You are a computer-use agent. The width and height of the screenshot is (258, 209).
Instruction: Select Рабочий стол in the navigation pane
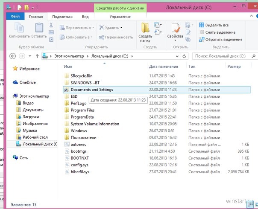[35, 137]
